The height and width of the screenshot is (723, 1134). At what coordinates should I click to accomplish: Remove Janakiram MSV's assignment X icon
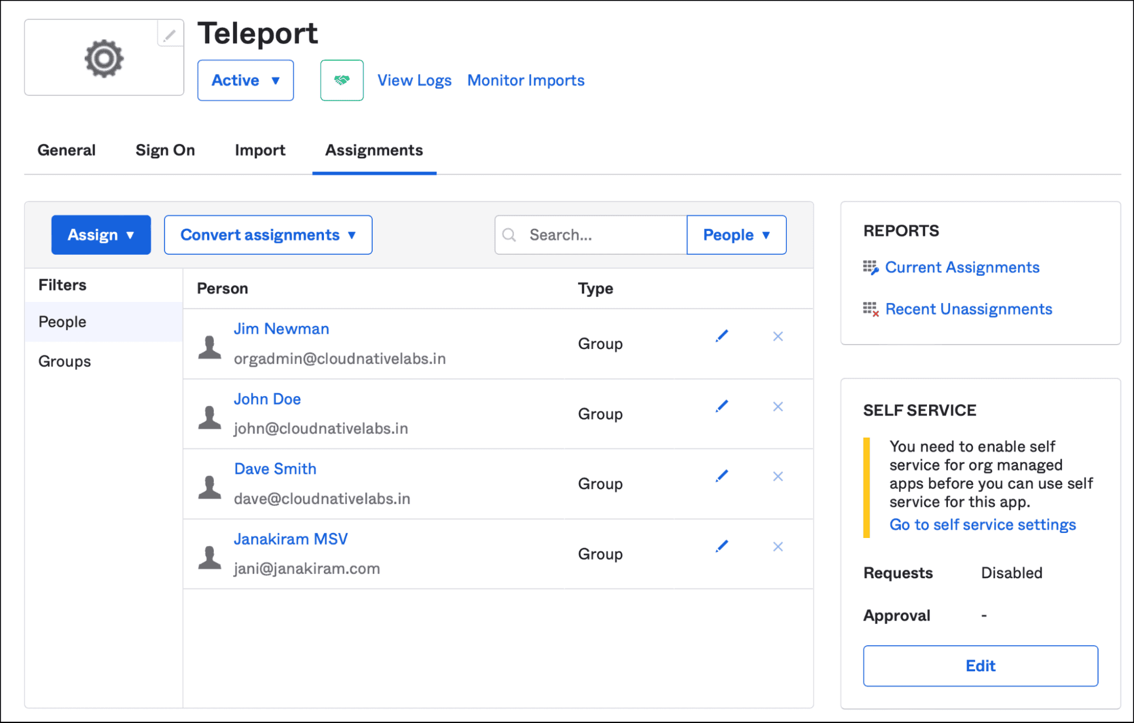click(778, 547)
